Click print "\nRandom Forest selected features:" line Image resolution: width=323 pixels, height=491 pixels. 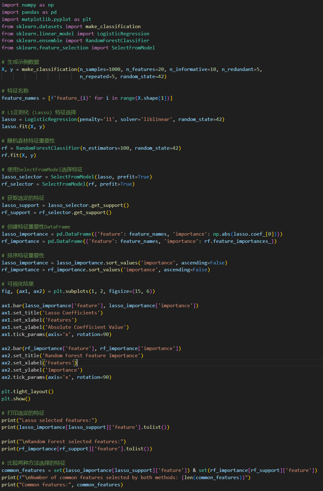(x=64, y=442)
